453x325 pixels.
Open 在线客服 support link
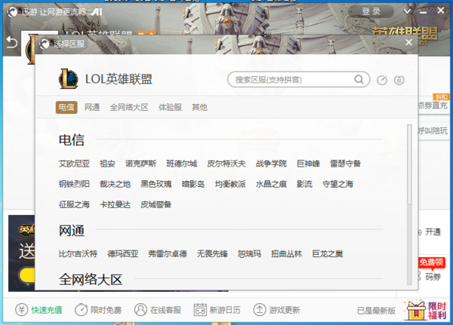tap(165, 310)
